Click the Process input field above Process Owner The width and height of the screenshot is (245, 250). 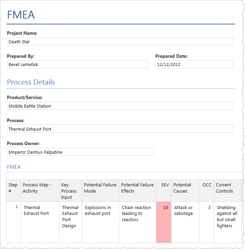(x=120, y=129)
